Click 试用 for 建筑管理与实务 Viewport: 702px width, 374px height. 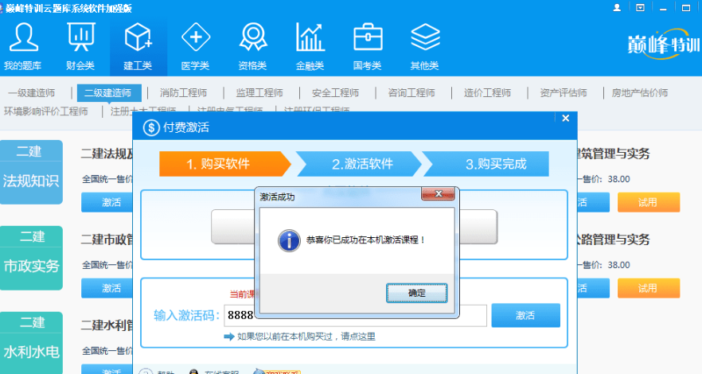[649, 202]
